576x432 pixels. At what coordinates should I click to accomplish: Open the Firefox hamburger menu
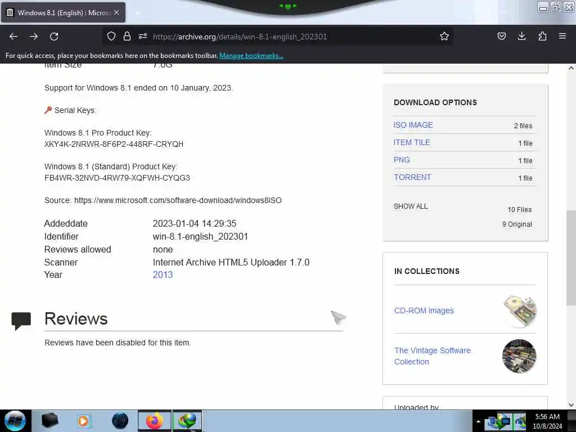tap(562, 36)
